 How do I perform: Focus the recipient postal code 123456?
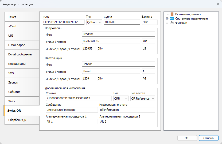tap(89, 48)
